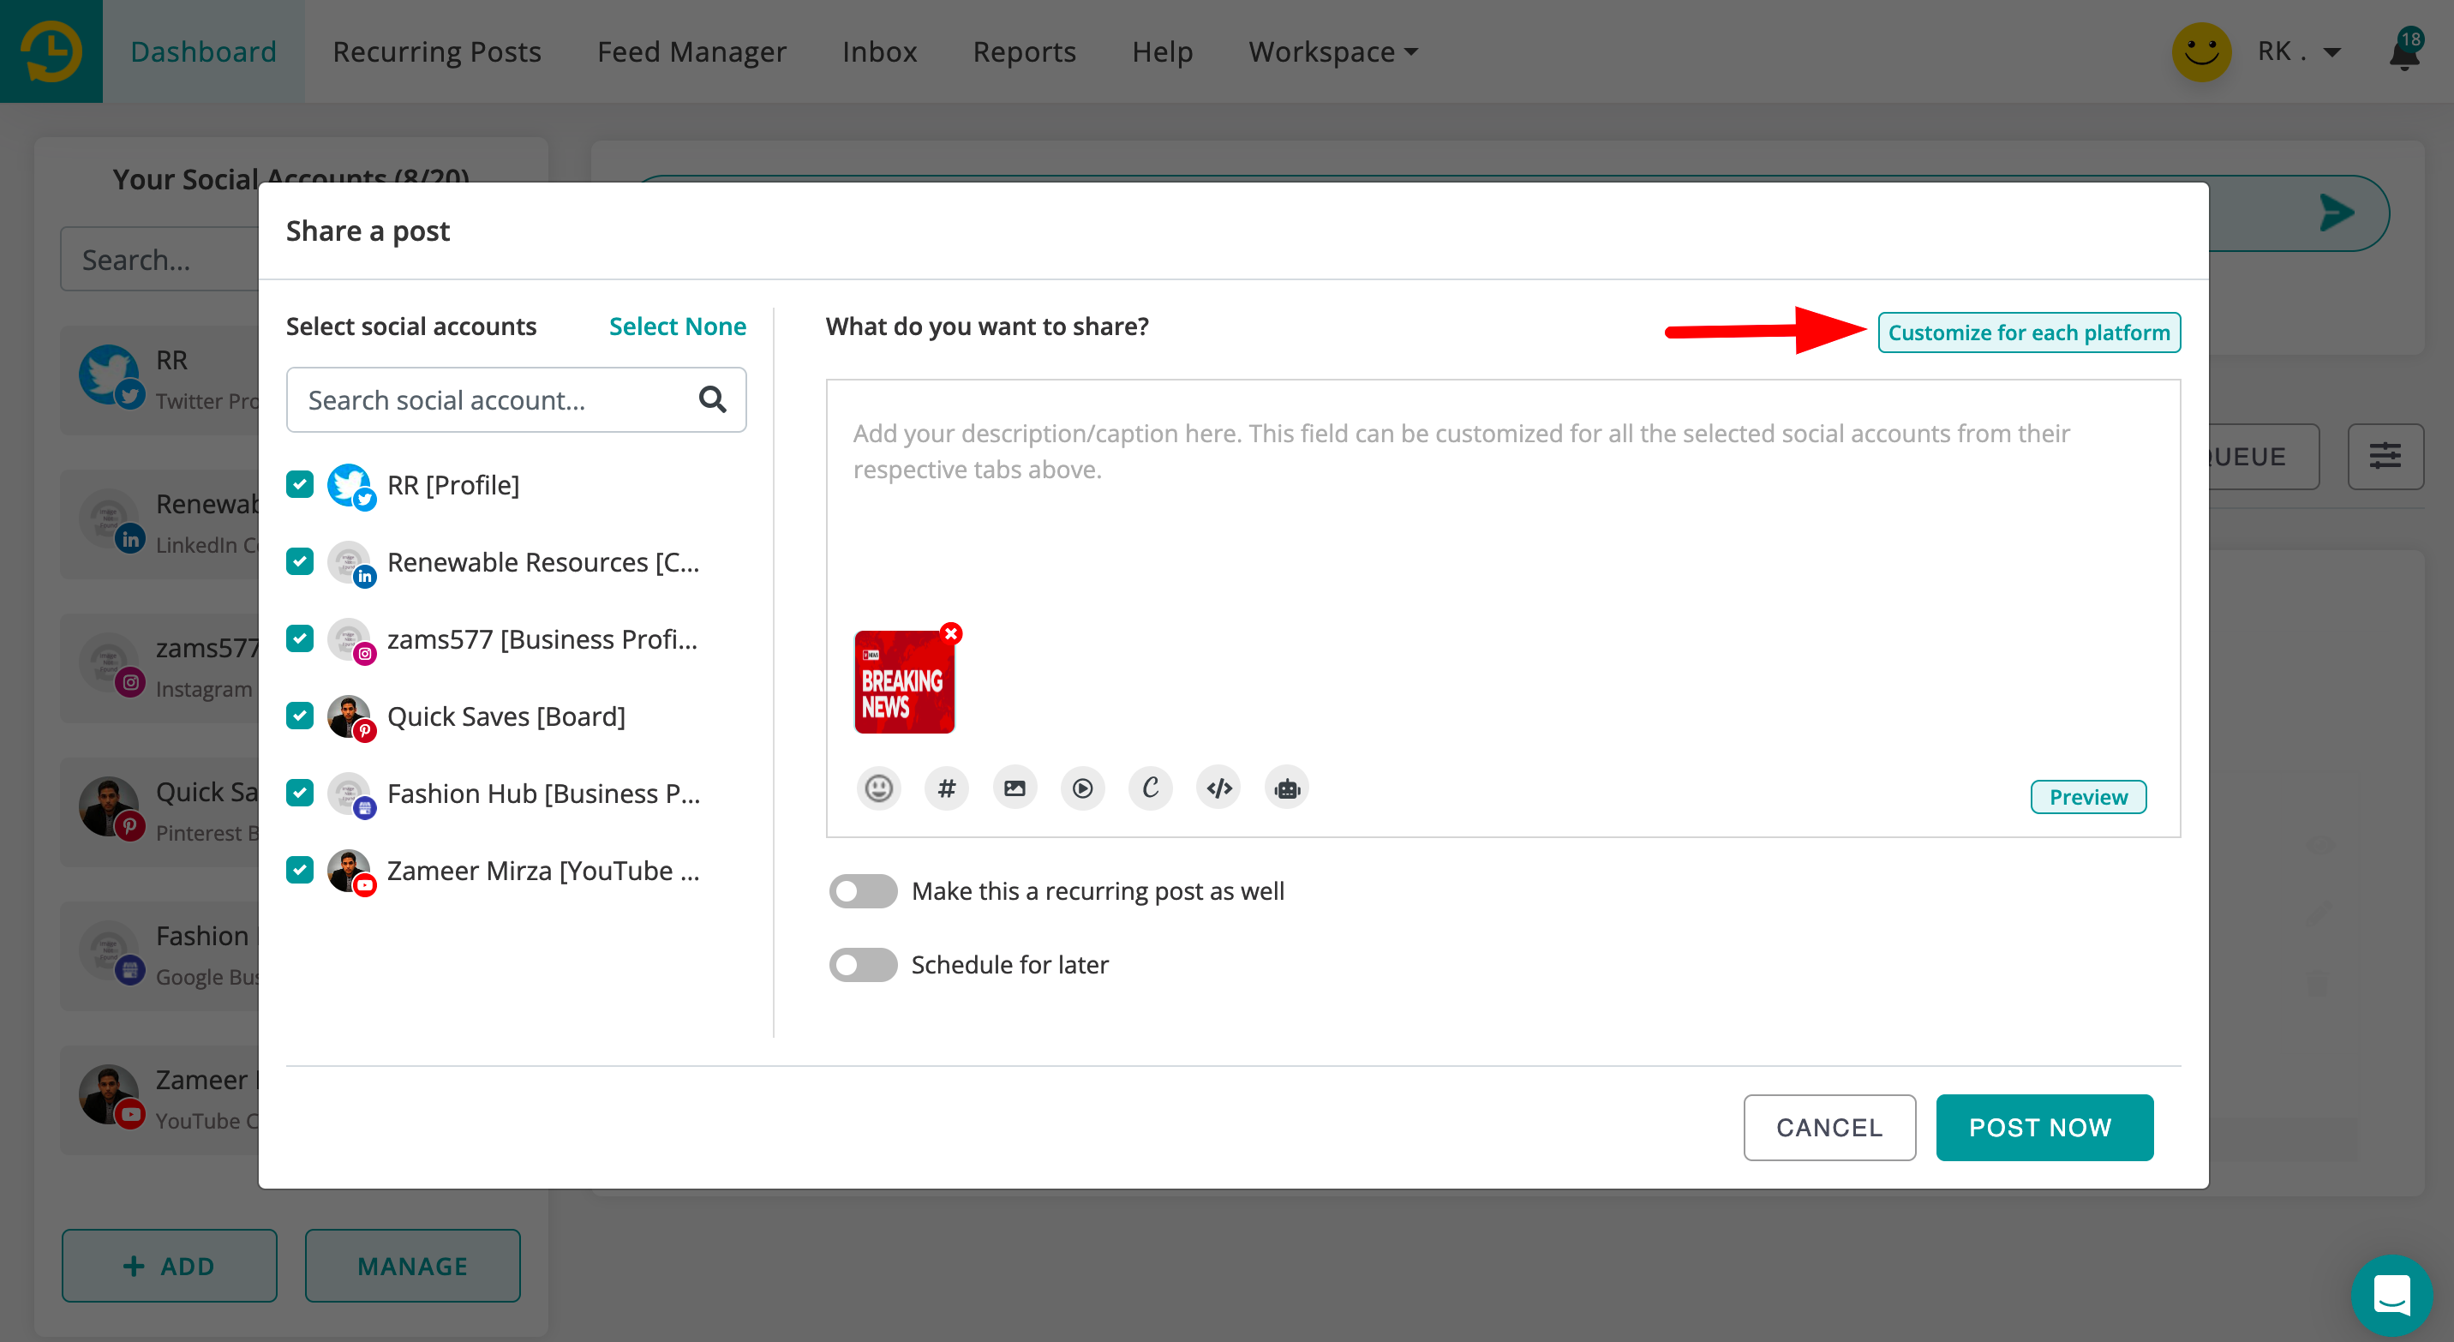Attach a video using the play icon
The width and height of the screenshot is (2454, 1342).
[x=1082, y=788]
